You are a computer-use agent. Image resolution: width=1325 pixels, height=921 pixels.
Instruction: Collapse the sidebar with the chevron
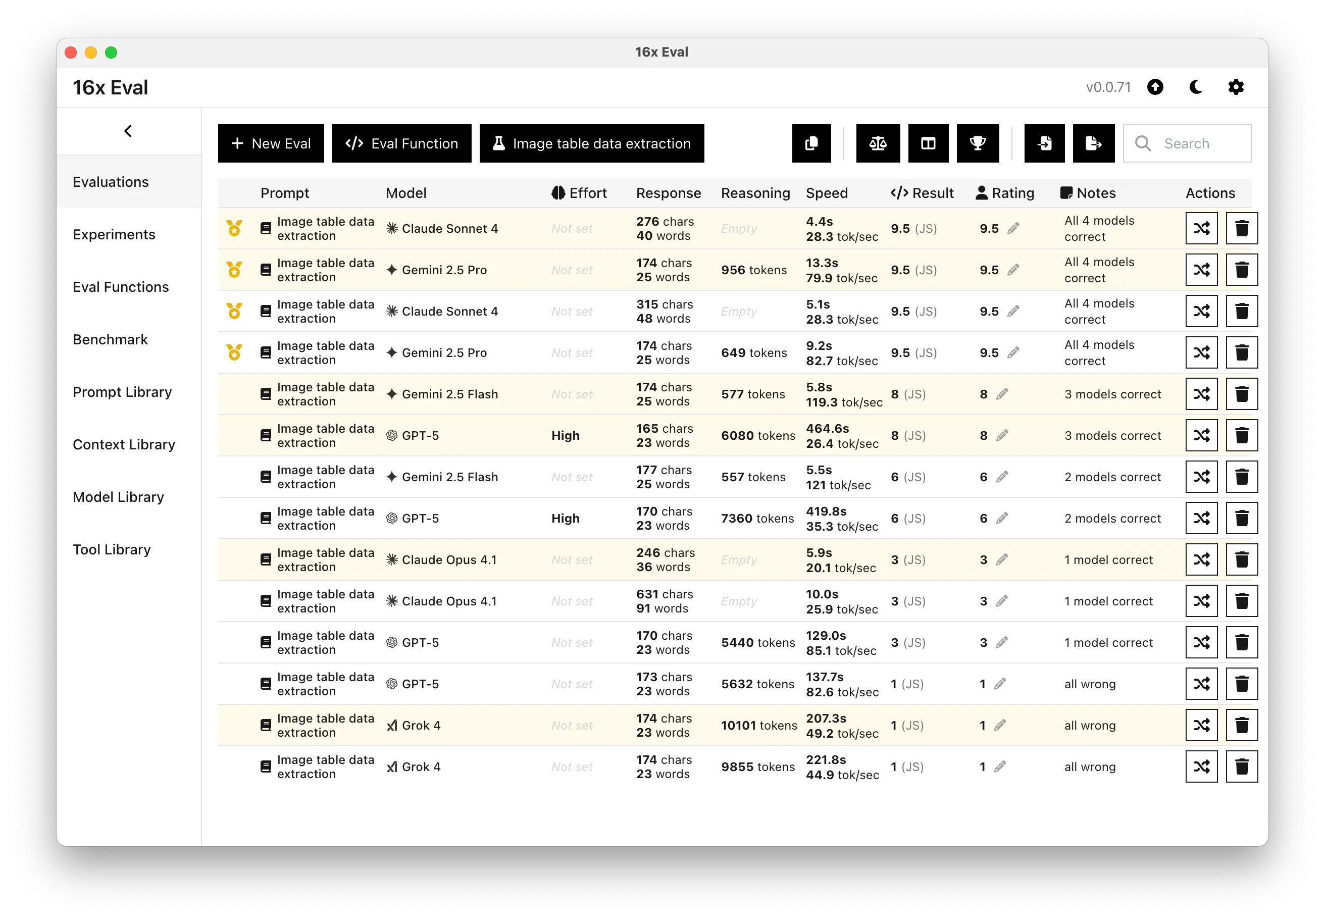(128, 131)
